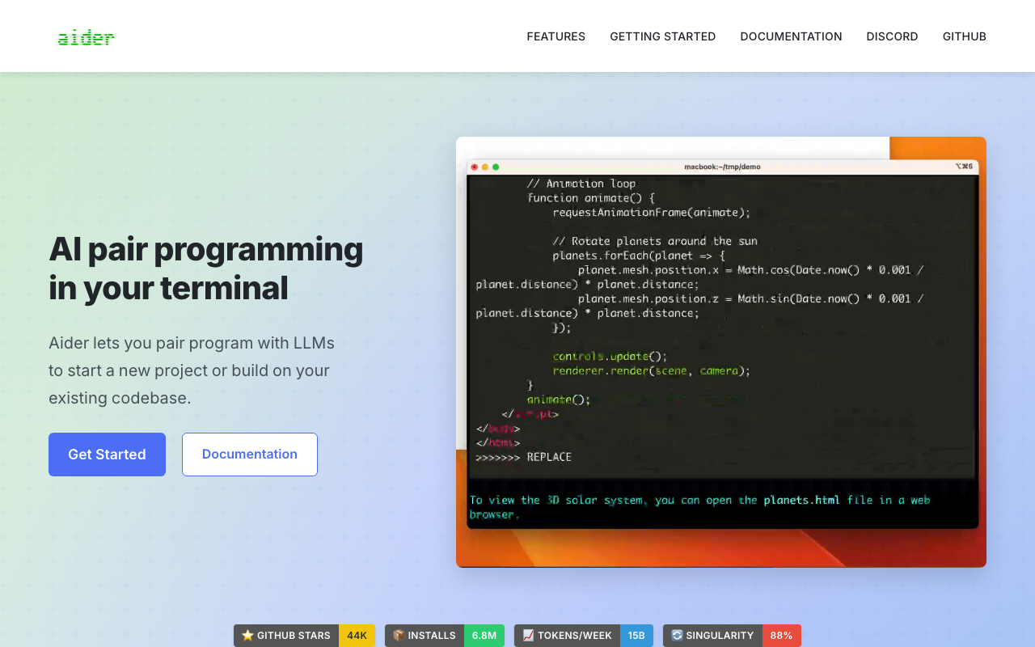
Task: Click the red close dot in demo terminal
Action: coord(475,167)
